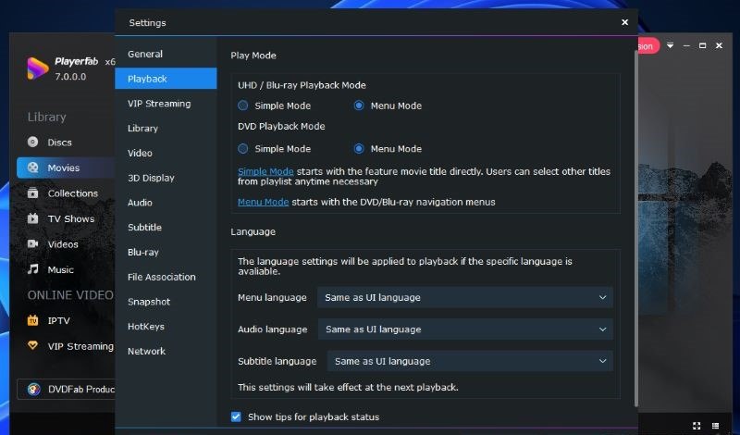Open the 3D Display settings tab
The width and height of the screenshot is (740, 435).
166,178
